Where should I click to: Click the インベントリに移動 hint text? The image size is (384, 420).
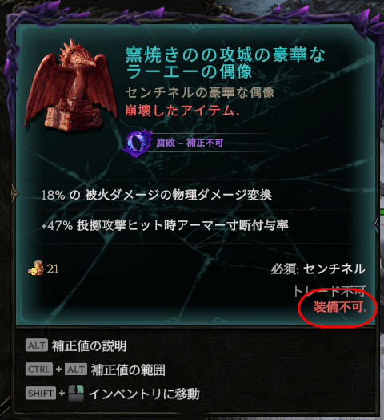tap(145, 394)
